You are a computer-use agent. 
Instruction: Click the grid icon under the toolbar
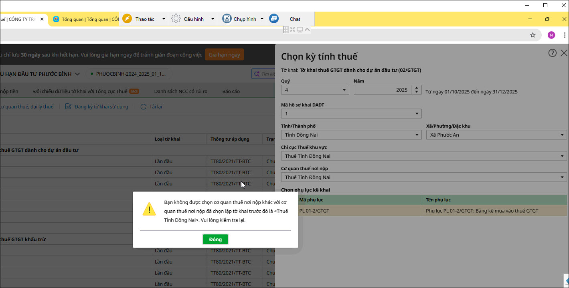point(286,30)
